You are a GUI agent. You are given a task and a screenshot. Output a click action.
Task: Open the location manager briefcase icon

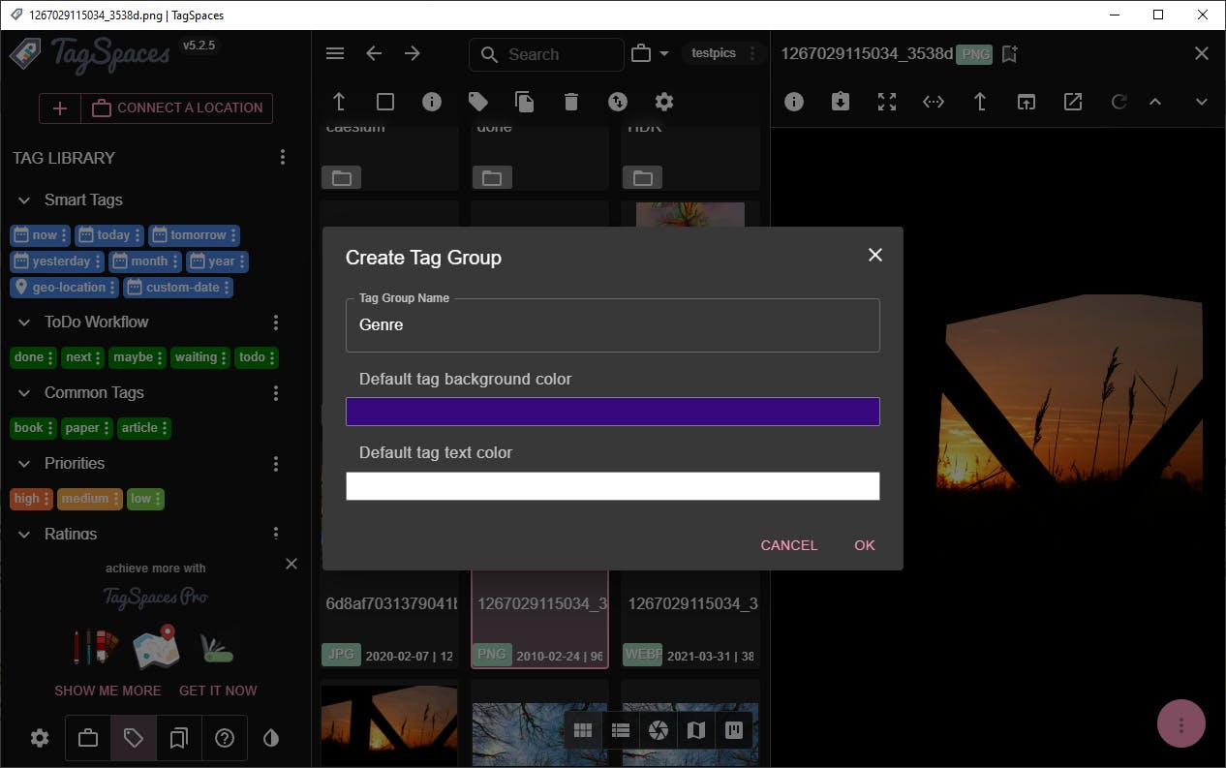(88, 738)
